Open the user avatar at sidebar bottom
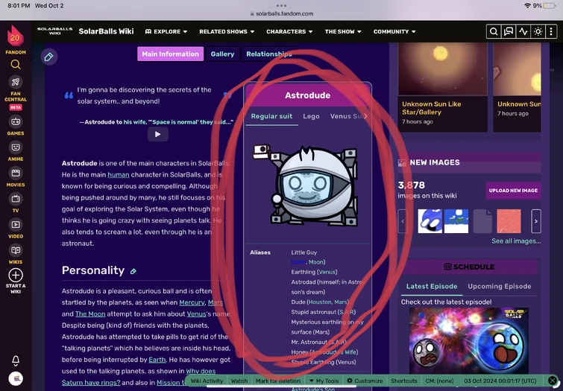This screenshot has width=563, height=391. pos(16,379)
